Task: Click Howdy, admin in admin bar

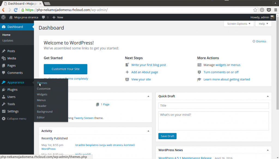Action: (x=260, y=17)
